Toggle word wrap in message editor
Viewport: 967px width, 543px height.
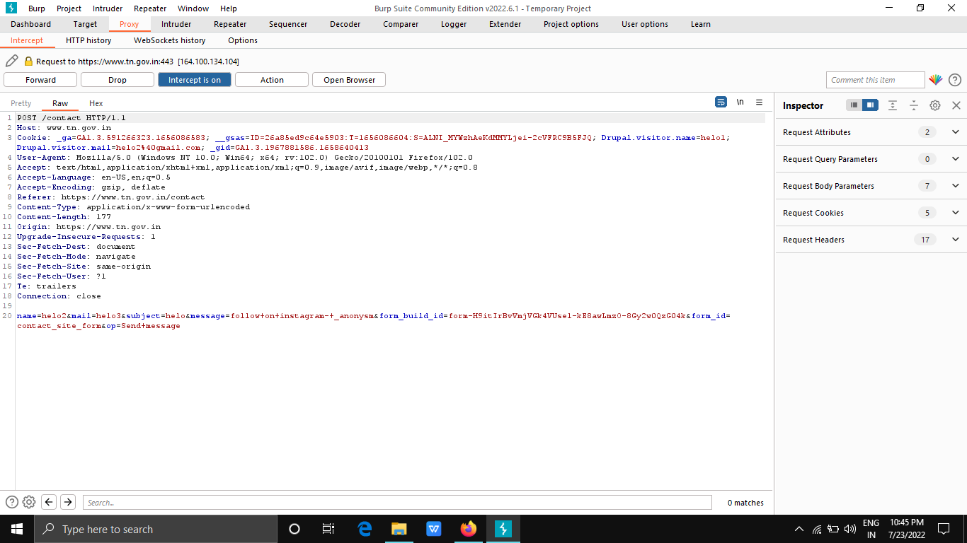point(721,102)
